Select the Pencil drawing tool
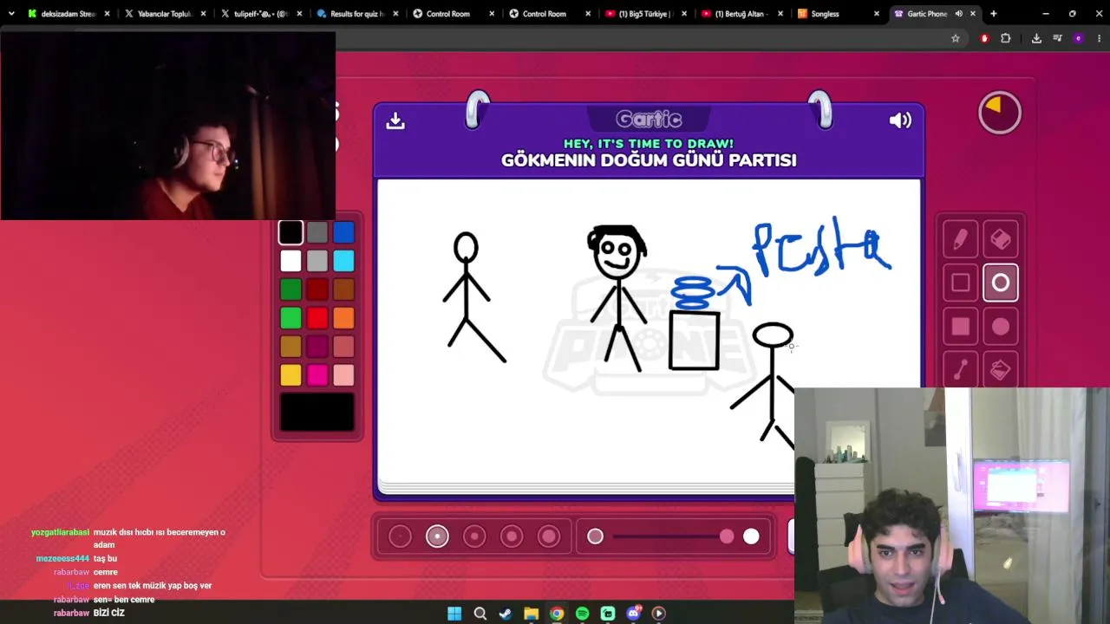1110x624 pixels. pyautogui.click(x=960, y=239)
